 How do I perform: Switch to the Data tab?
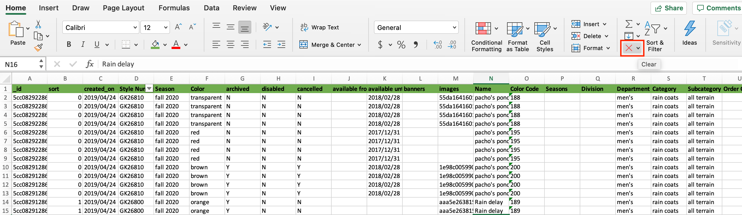coord(211,8)
